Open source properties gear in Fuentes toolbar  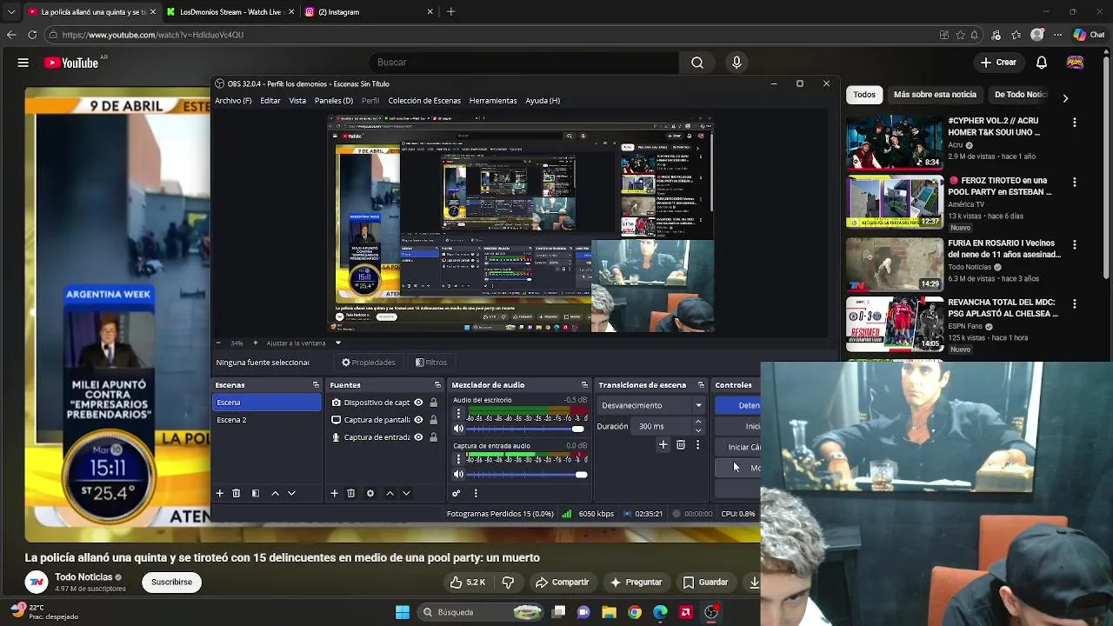370,493
